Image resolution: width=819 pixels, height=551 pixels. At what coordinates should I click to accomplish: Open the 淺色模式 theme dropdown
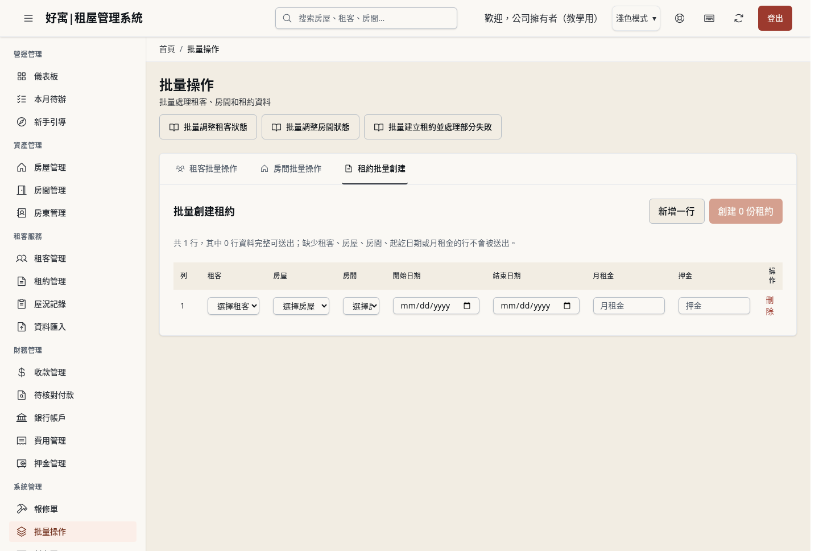[x=636, y=18]
